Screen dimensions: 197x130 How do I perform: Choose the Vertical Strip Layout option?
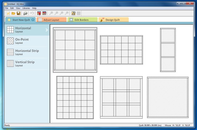pos(27,63)
